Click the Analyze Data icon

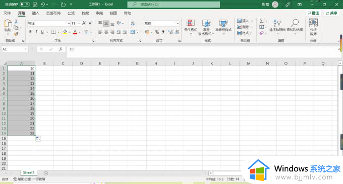click(313, 23)
